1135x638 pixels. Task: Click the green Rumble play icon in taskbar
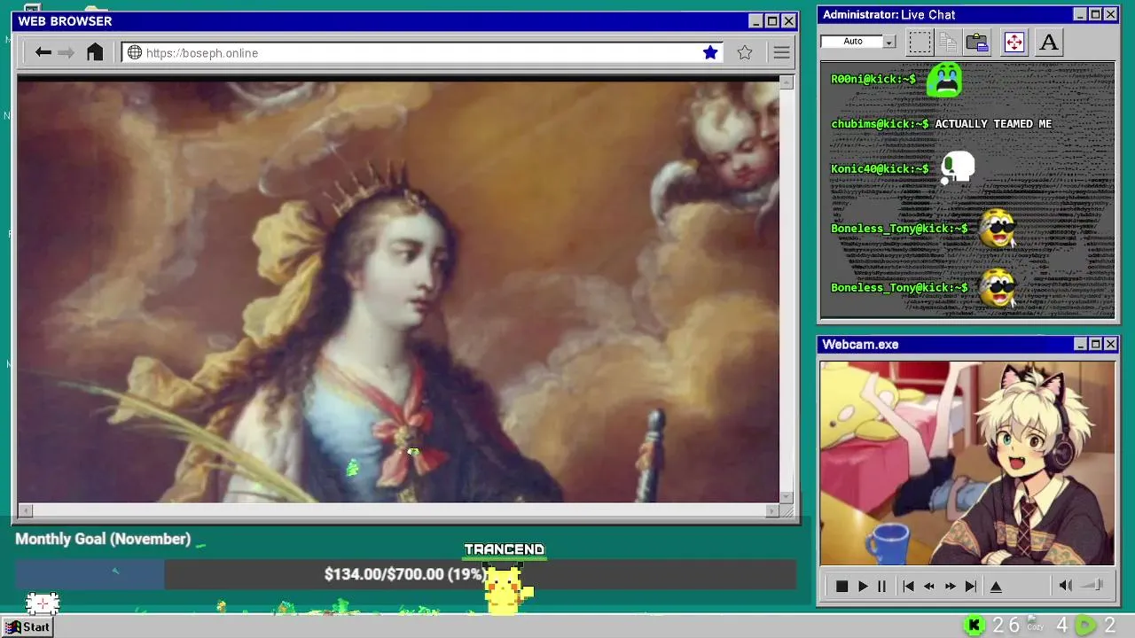(1085, 626)
